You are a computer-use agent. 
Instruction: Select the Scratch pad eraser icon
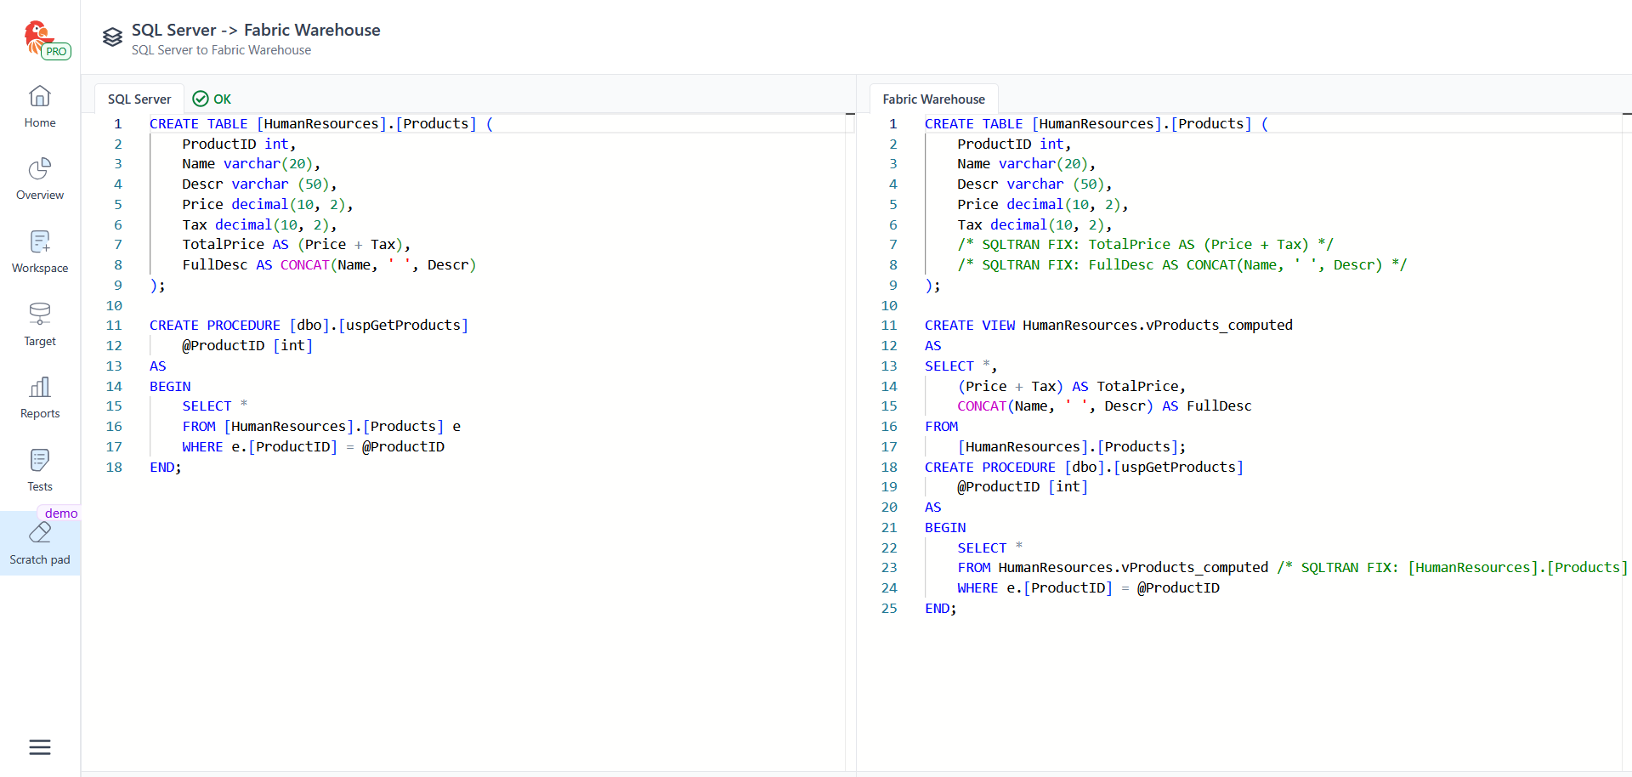pyautogui.click(x=40, y=533)
